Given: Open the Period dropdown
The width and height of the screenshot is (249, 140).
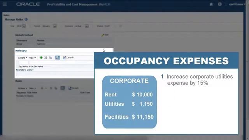Looking at the screenshot, I should click(55, 26).
